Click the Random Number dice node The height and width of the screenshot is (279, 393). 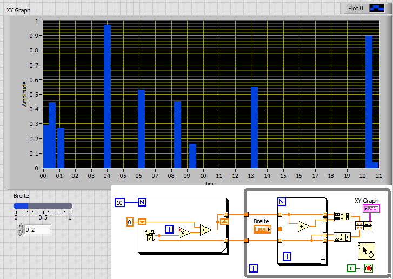coord(149,236)
